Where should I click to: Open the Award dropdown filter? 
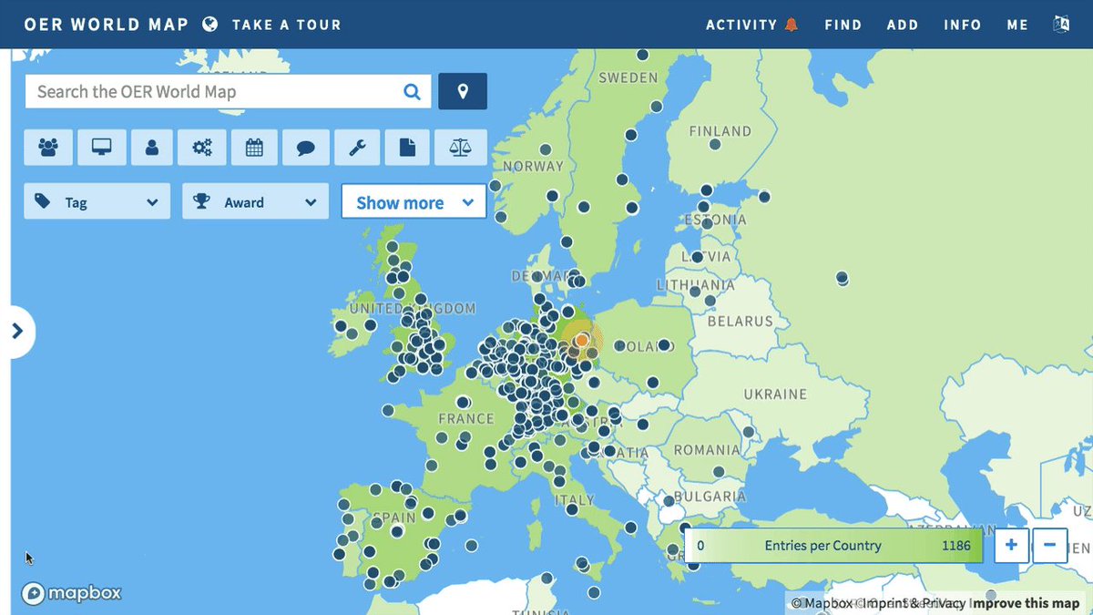[255, 201]
